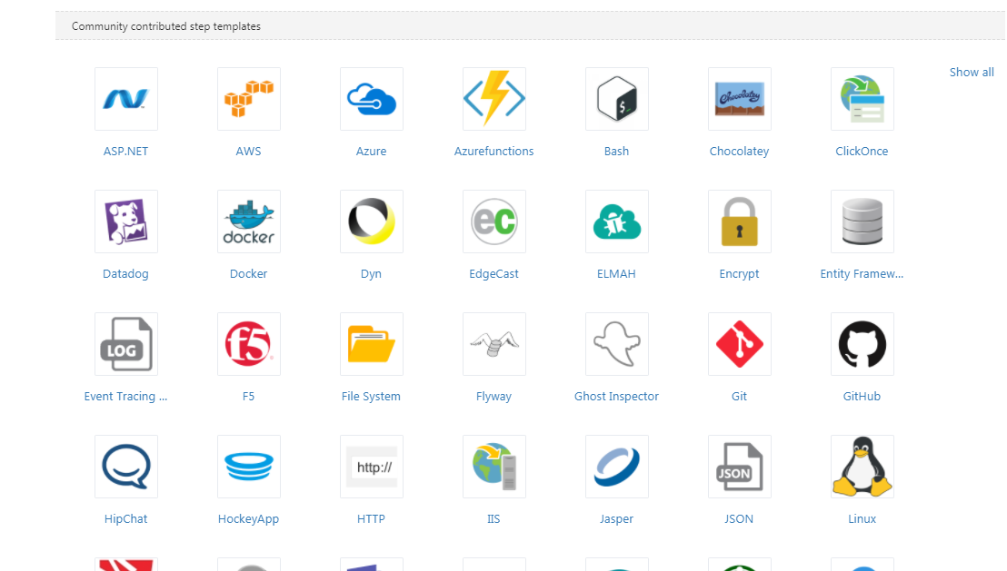The image size is (1007, 571).
Task: Click the Azurefunctions template icon
Action: point(494,99)
